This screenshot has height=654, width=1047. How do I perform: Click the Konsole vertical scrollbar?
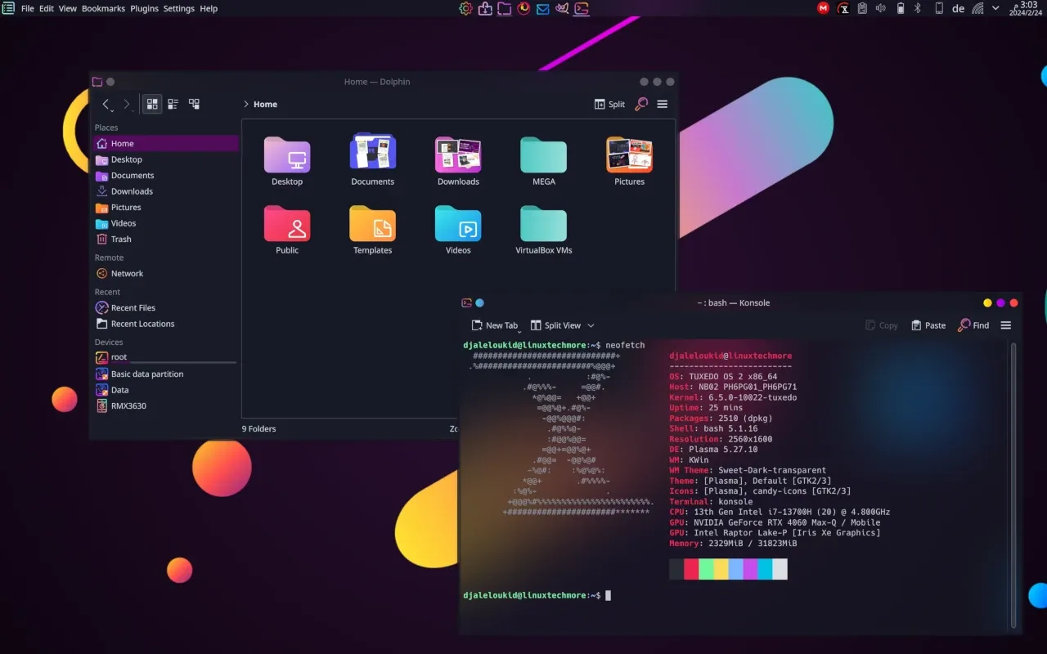[x=1014, y=482]
